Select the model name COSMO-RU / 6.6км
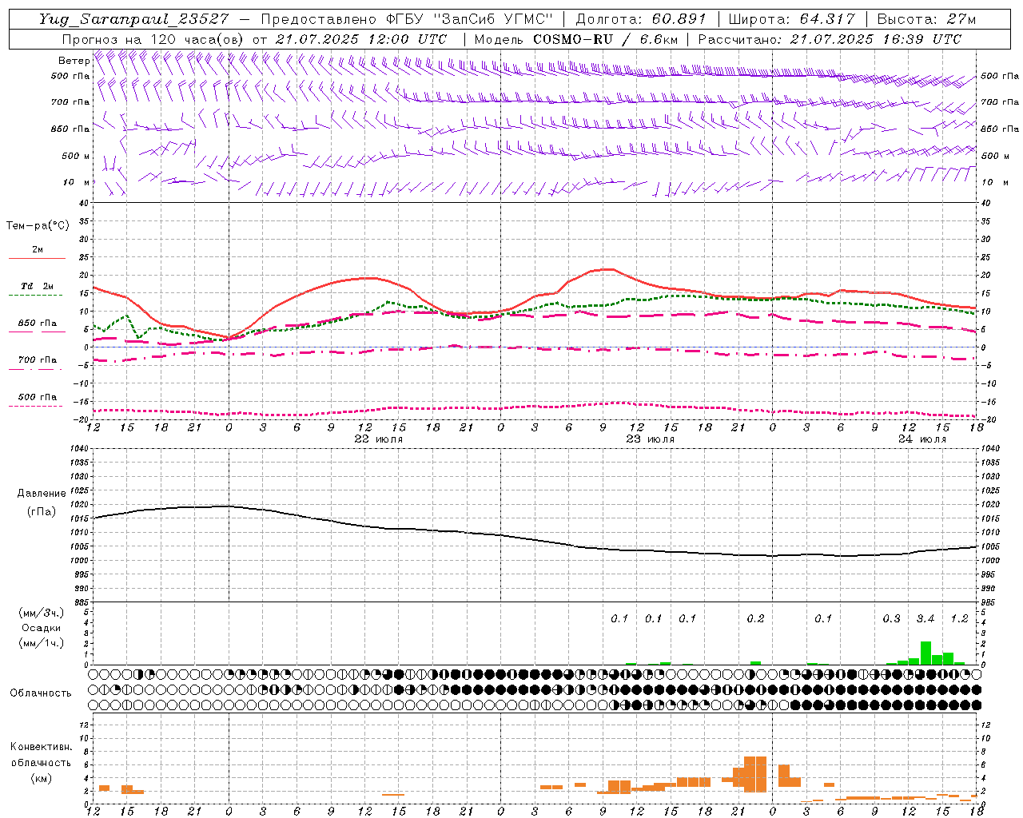 pos(605,39)
